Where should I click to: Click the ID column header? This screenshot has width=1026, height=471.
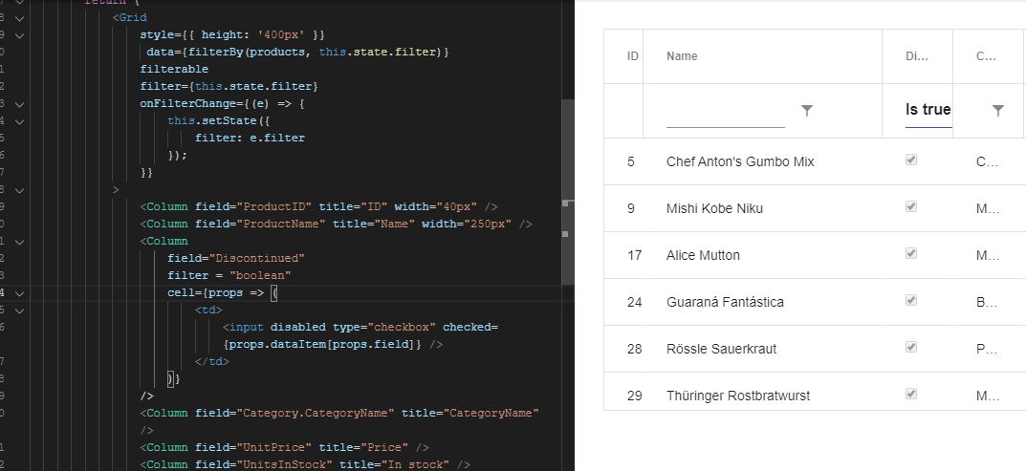tap(633, 56)
